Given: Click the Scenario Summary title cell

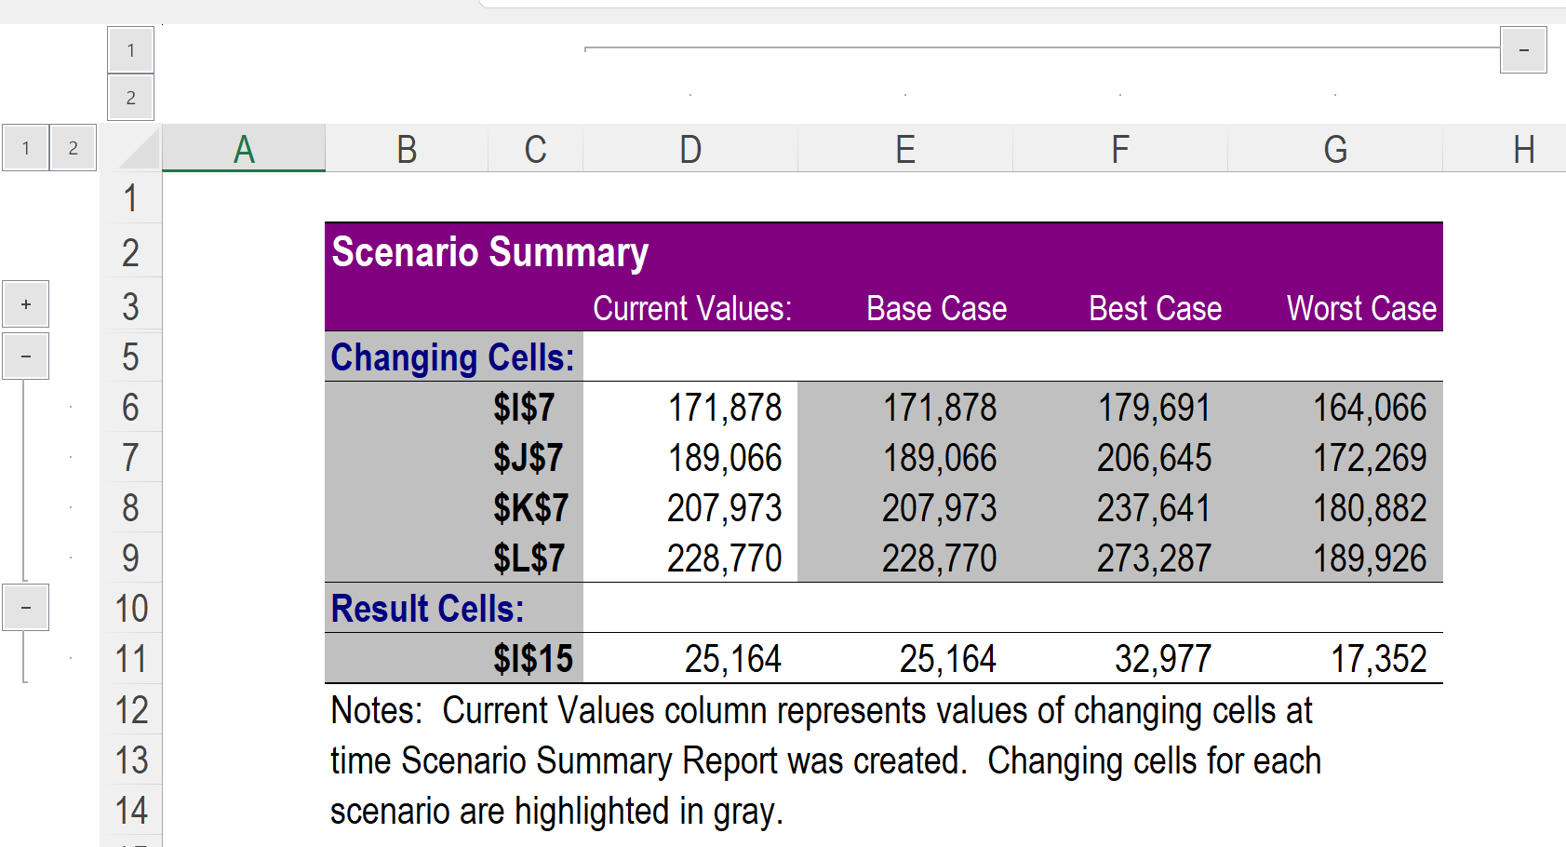Looking at the screenshot, I should [x=490, y=252].
